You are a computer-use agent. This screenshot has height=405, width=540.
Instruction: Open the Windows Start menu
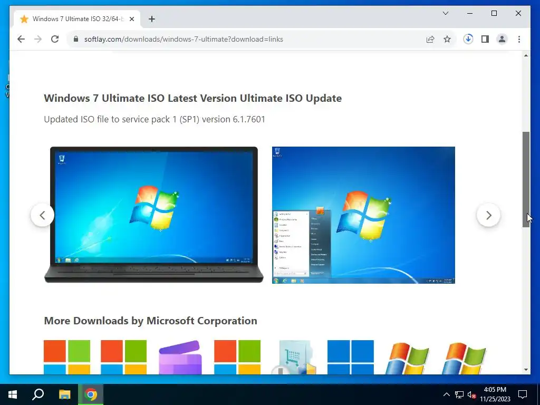[13, 394]
